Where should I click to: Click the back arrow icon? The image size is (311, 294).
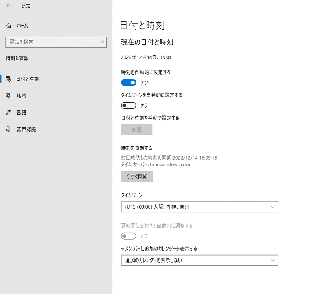click(8, 5)
